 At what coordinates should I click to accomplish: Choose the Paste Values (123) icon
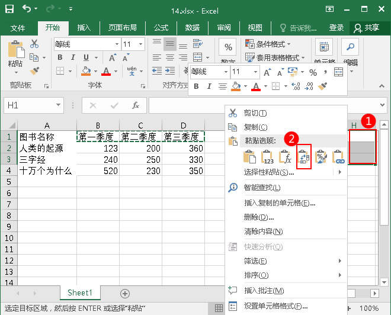pos(267,157)
